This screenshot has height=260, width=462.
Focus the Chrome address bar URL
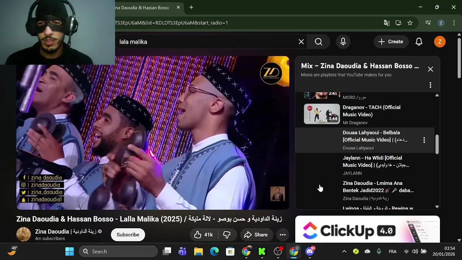172,23
